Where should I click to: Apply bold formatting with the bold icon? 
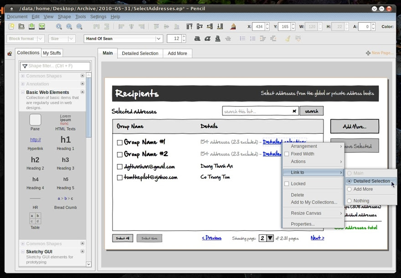[197, 38]
